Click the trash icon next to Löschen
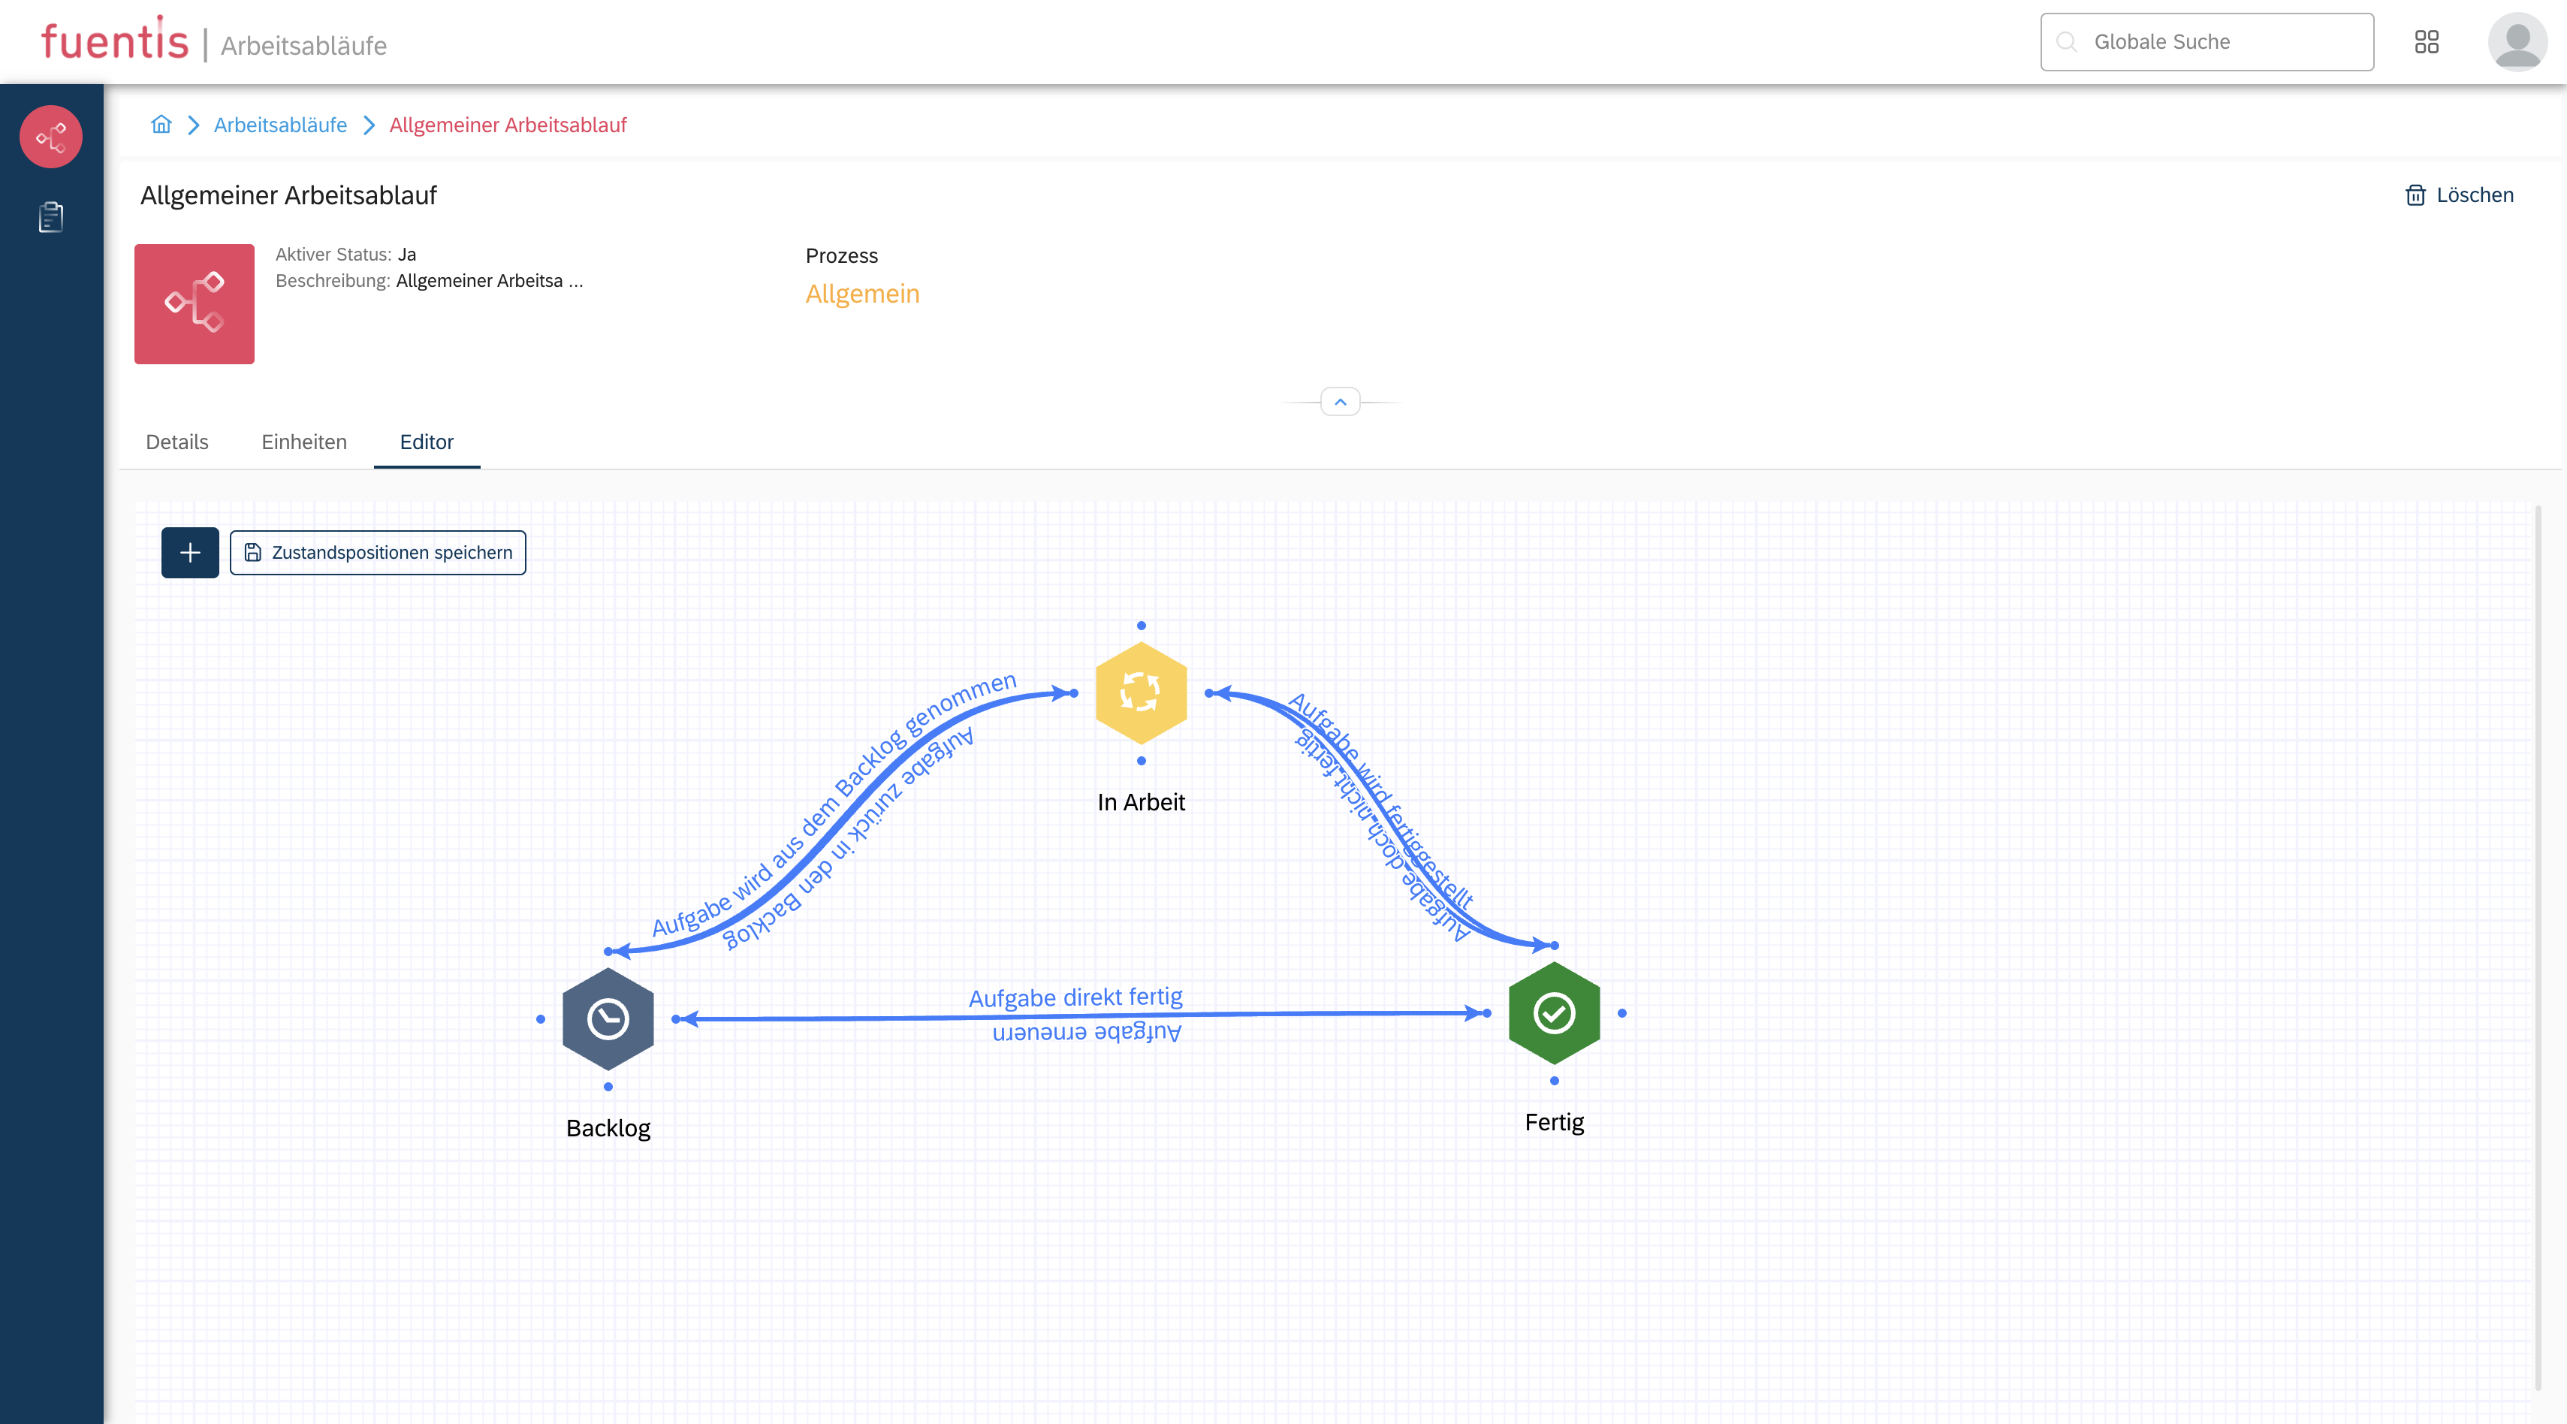This screenshot has width=2567, height=1424. coord(2415,195)
